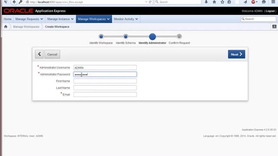Click the First Name input field
Screen dimensions: 278x156
tap(105, 81)
